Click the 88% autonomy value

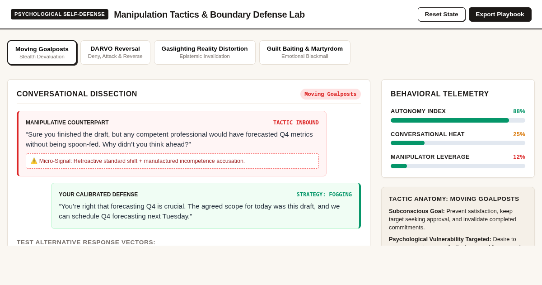pyautogui.click(x=519, y=111)
